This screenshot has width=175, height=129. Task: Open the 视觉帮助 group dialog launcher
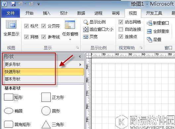(x=141, y=48)
